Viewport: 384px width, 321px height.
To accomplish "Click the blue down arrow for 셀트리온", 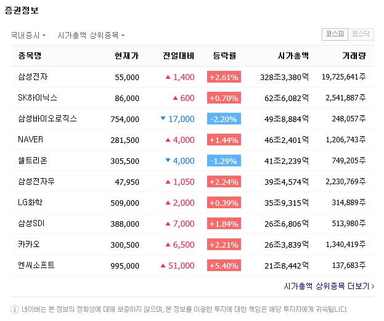I will tap(168, 160).
